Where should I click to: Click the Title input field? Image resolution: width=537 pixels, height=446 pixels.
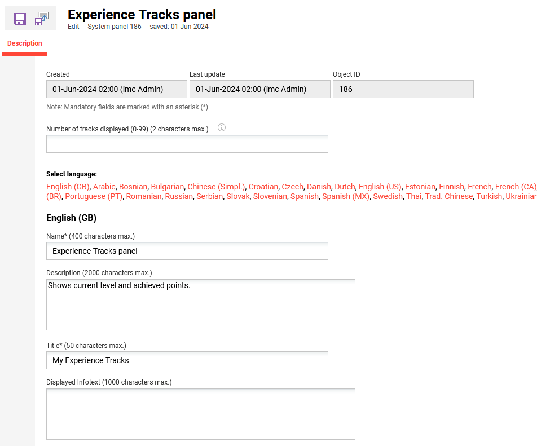click(x=187, y=360)
